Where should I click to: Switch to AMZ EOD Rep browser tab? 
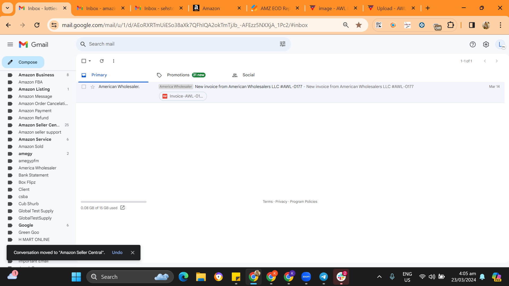275,8
